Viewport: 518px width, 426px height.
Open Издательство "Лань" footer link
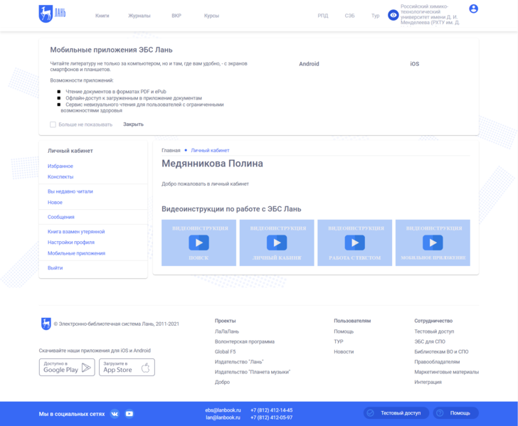click(239, 361)
